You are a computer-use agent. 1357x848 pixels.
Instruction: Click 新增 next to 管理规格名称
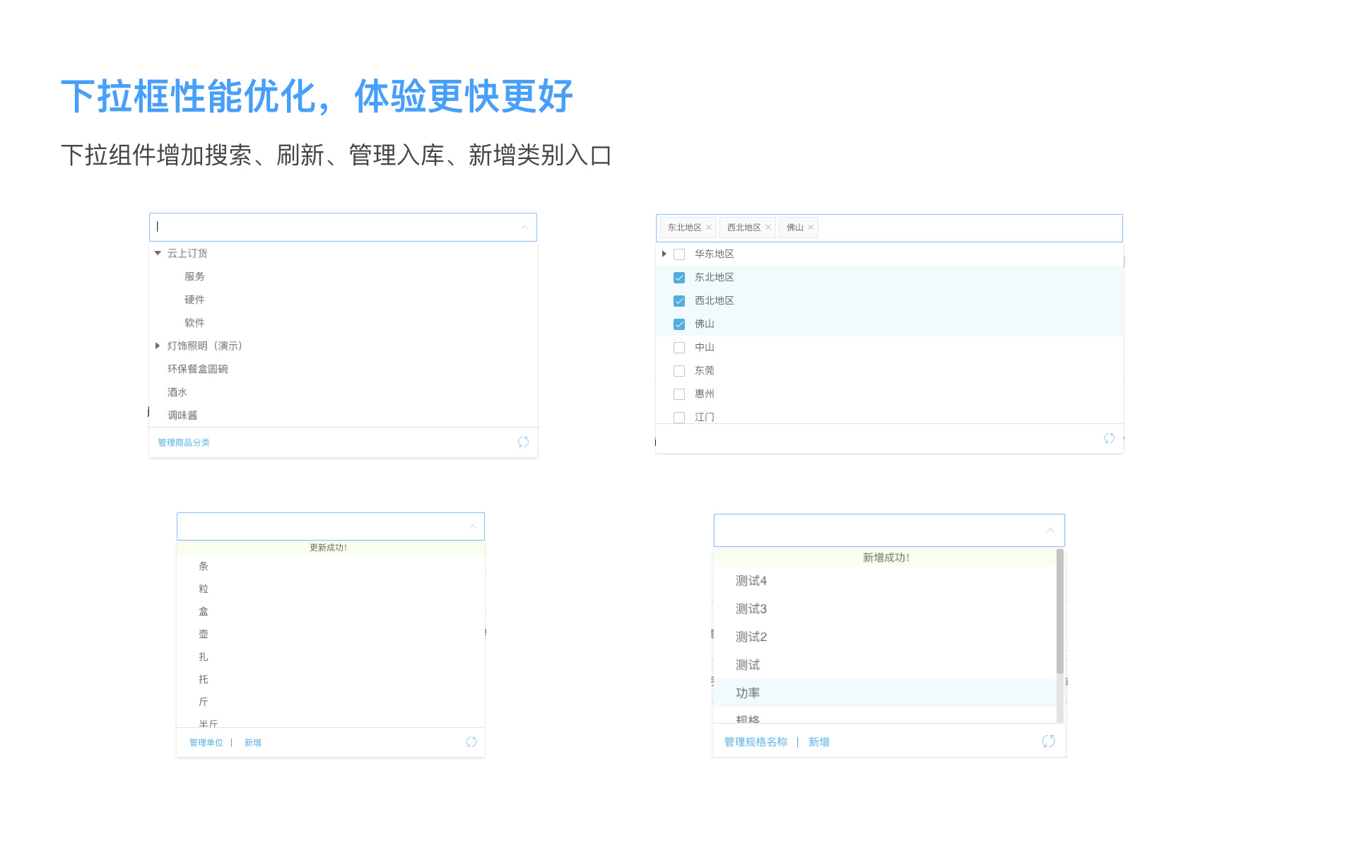(x=818, y=742)
